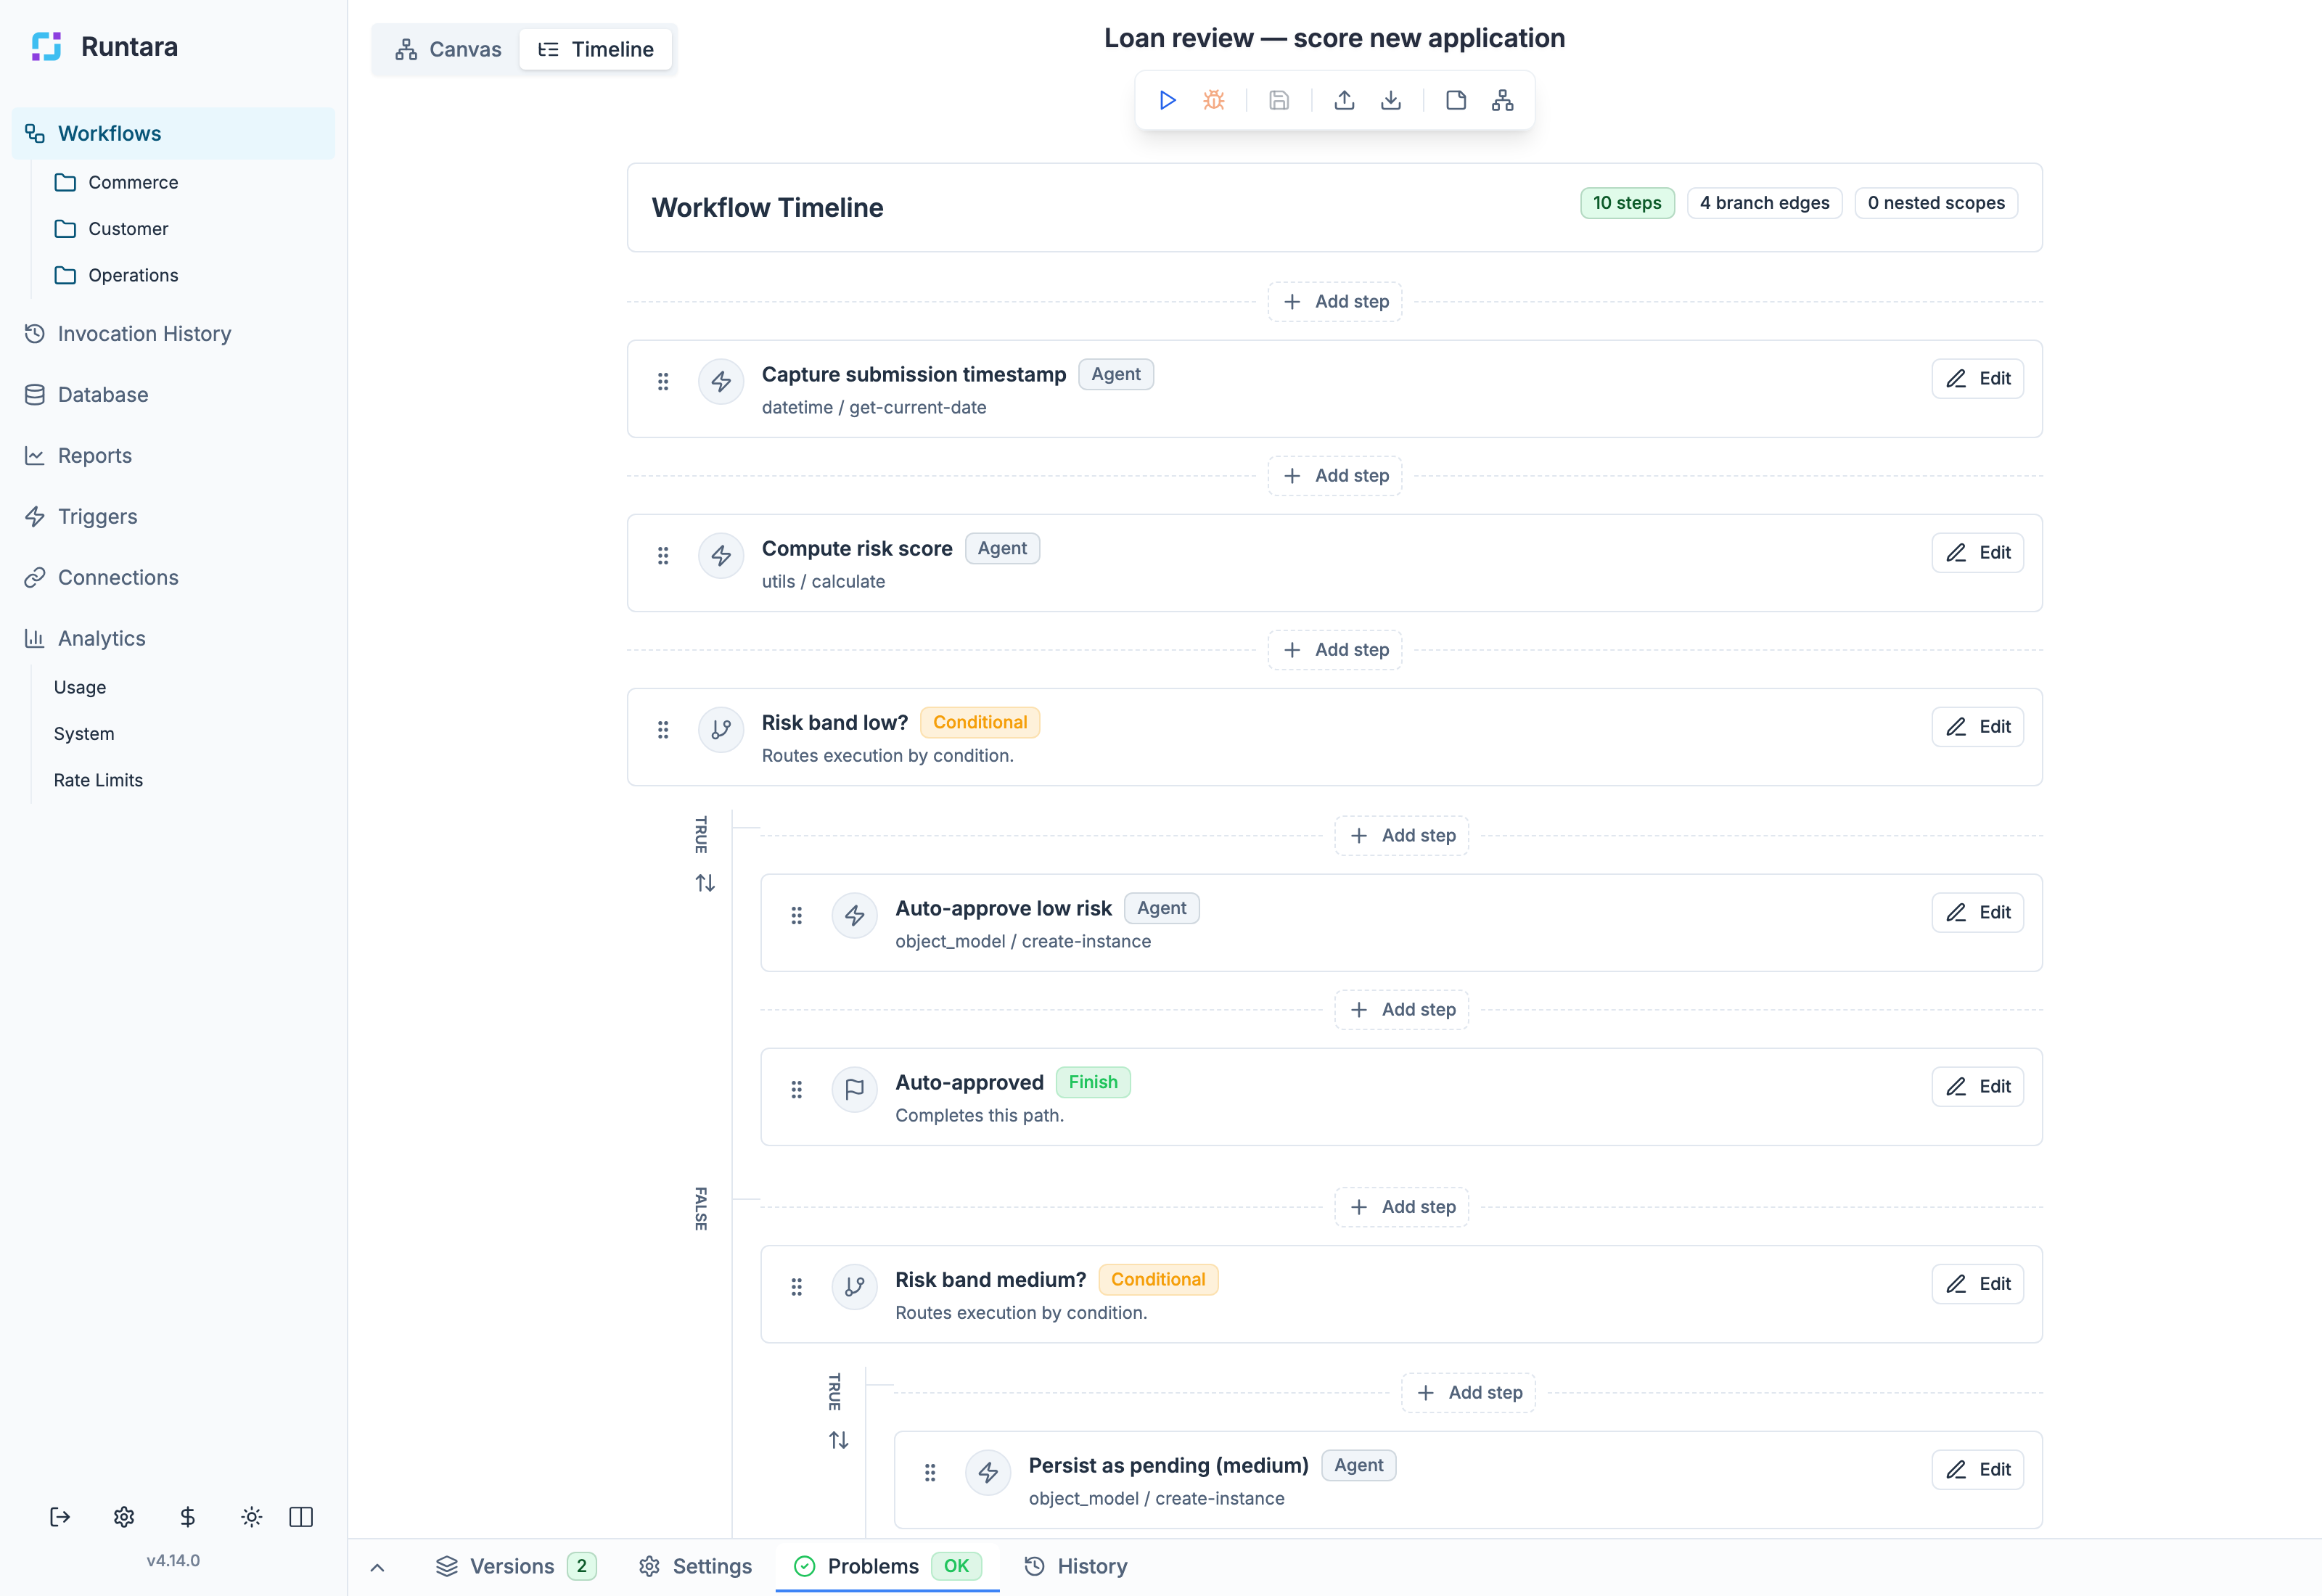
Task: Click the upload arrow icon in toolbar
Action: click(1345, 100)
